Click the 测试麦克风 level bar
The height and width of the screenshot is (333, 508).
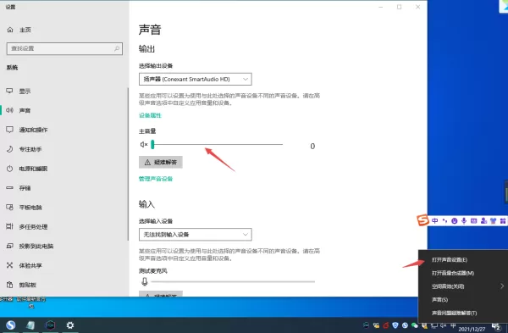(x=233, y=282)
